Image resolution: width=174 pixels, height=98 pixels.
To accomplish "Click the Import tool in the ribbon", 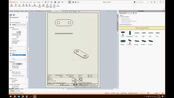I will (30, 5).
